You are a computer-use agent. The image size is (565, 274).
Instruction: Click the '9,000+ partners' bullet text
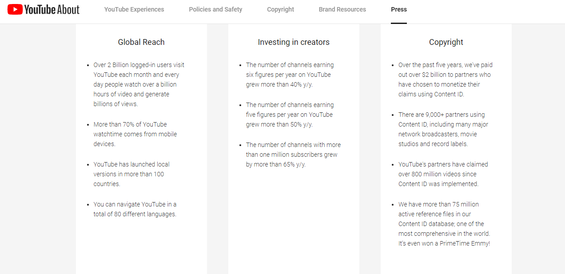pyautogui.click(x=443, y=129)
